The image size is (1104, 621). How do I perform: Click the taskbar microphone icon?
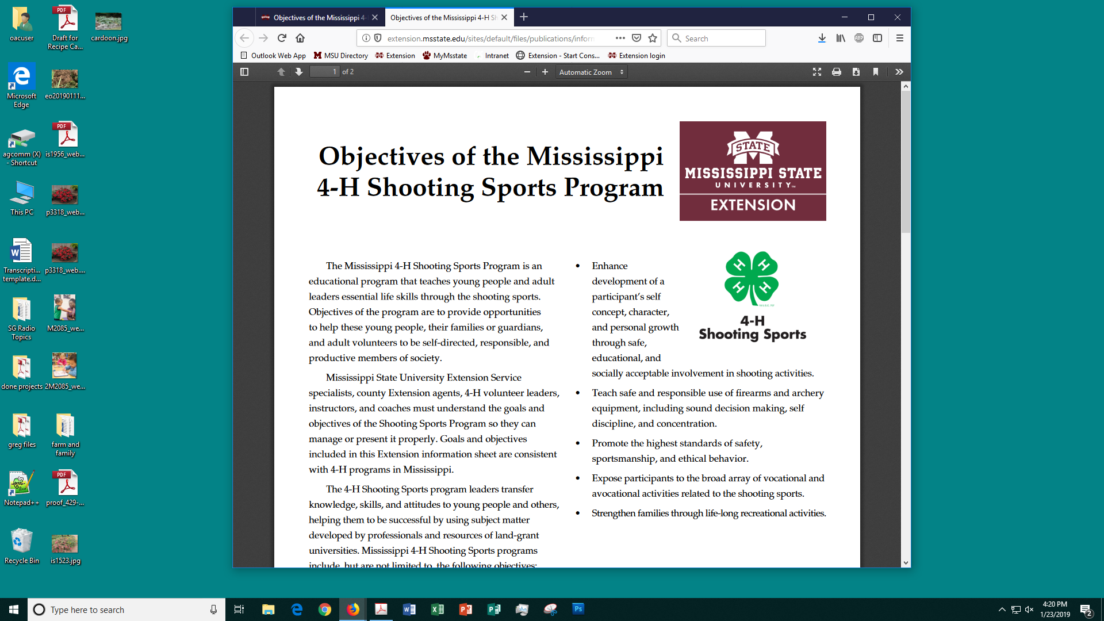pos(213,609)
